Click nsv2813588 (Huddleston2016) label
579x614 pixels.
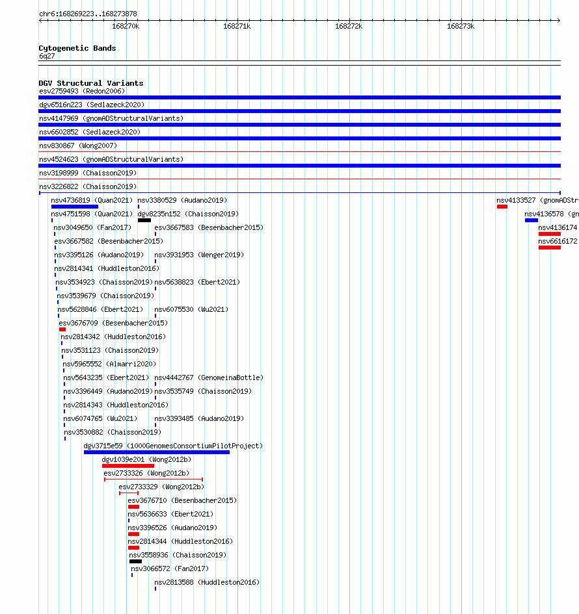point(207,583)
